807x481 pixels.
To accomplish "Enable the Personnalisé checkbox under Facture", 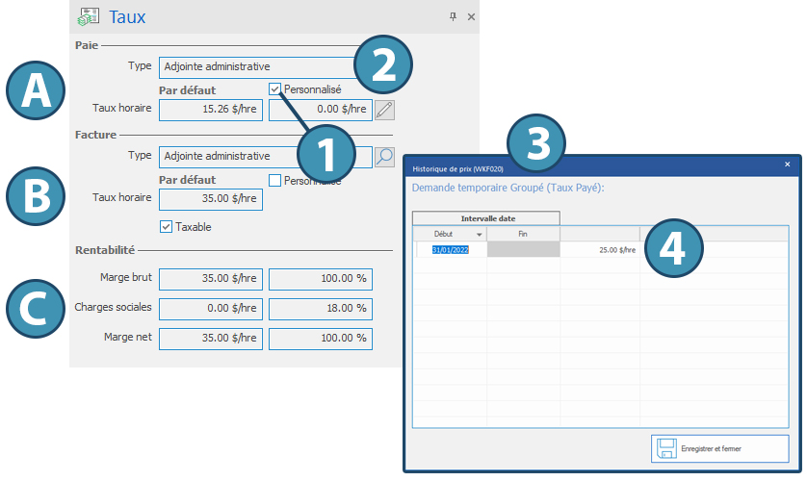I will click(x=275, y=180).
